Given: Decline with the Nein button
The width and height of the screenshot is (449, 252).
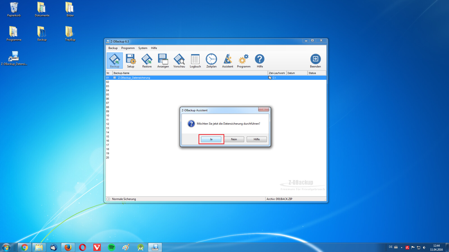Looking at the screenshot, I should pos(234,139).
